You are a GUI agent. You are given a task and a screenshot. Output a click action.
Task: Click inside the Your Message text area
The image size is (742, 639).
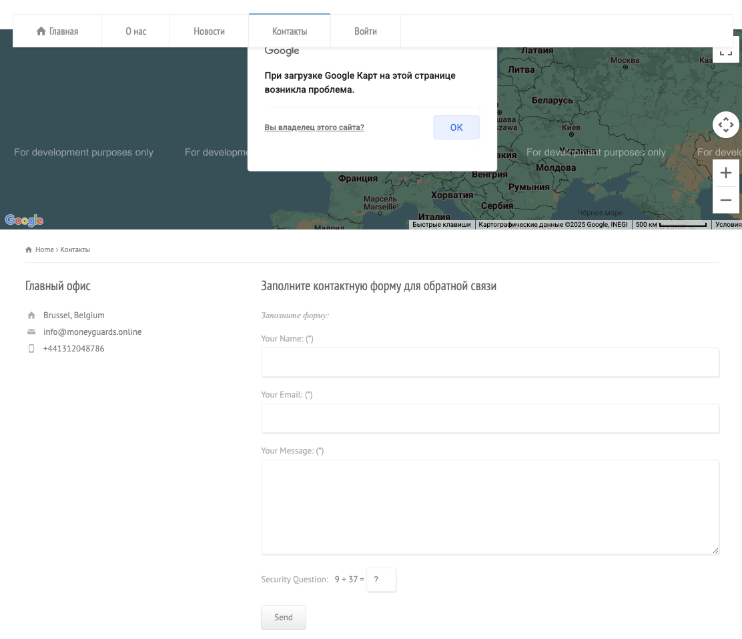tap(490, 507)
